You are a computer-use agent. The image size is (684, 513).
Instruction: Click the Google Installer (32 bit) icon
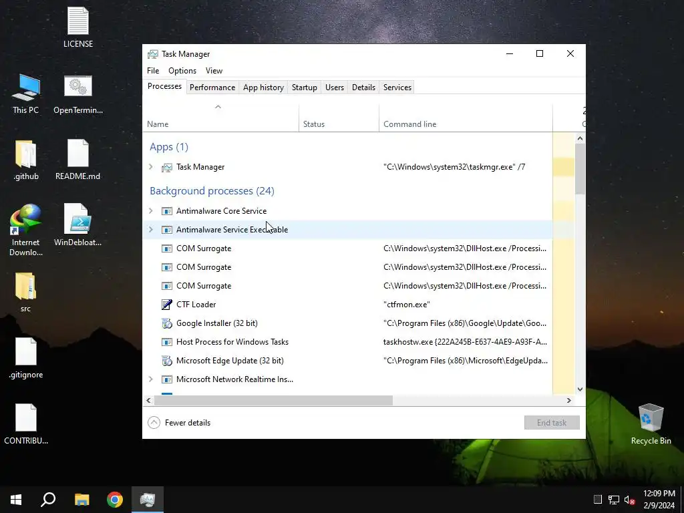[166, 323]
